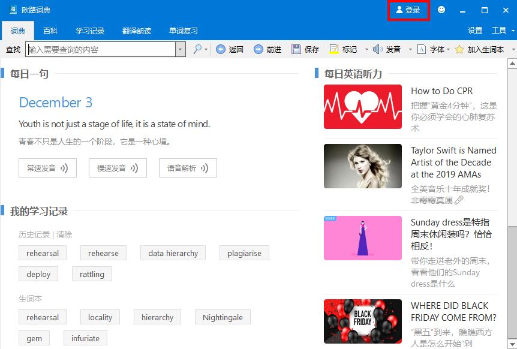Click the Forward (前进) arrow icon
Screen dimensions: 517x349
click(x=257, y=49)
